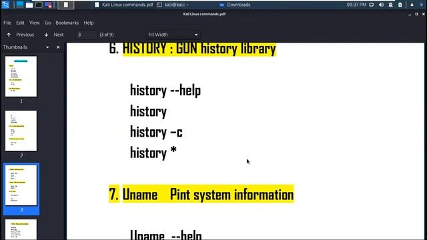Open the file manager launcher in panel

click(x=29, y=5)
